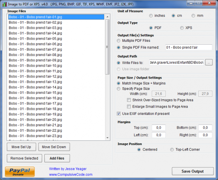Click the Move Sel Down button
218x180 pixels.
click(x=54, y=147)
